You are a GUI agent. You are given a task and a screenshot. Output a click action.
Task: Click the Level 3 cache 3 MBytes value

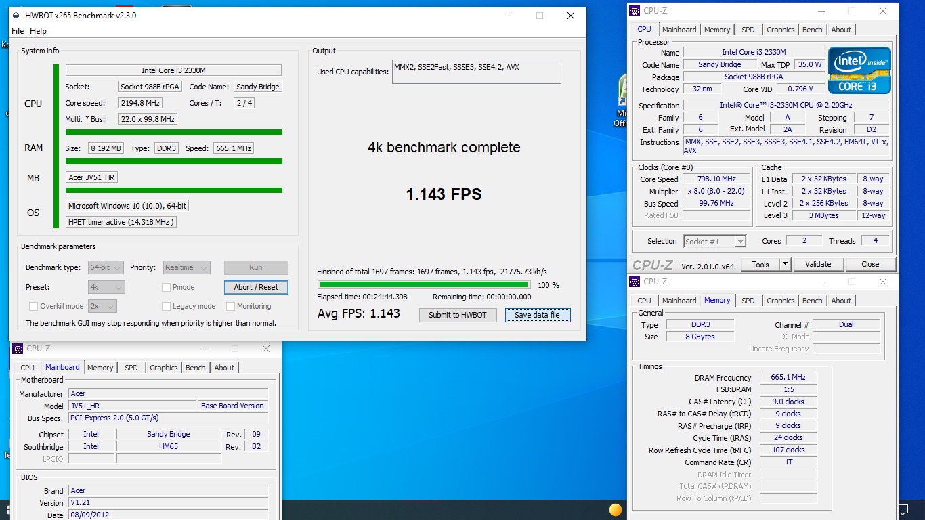(x=823, y=215)
